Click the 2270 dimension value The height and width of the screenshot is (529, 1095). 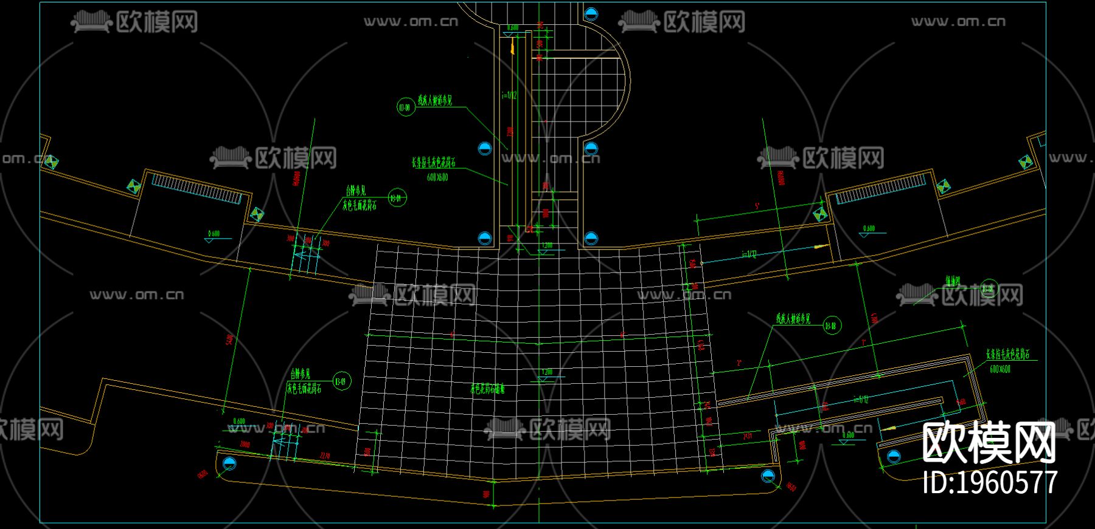[325, 456]
